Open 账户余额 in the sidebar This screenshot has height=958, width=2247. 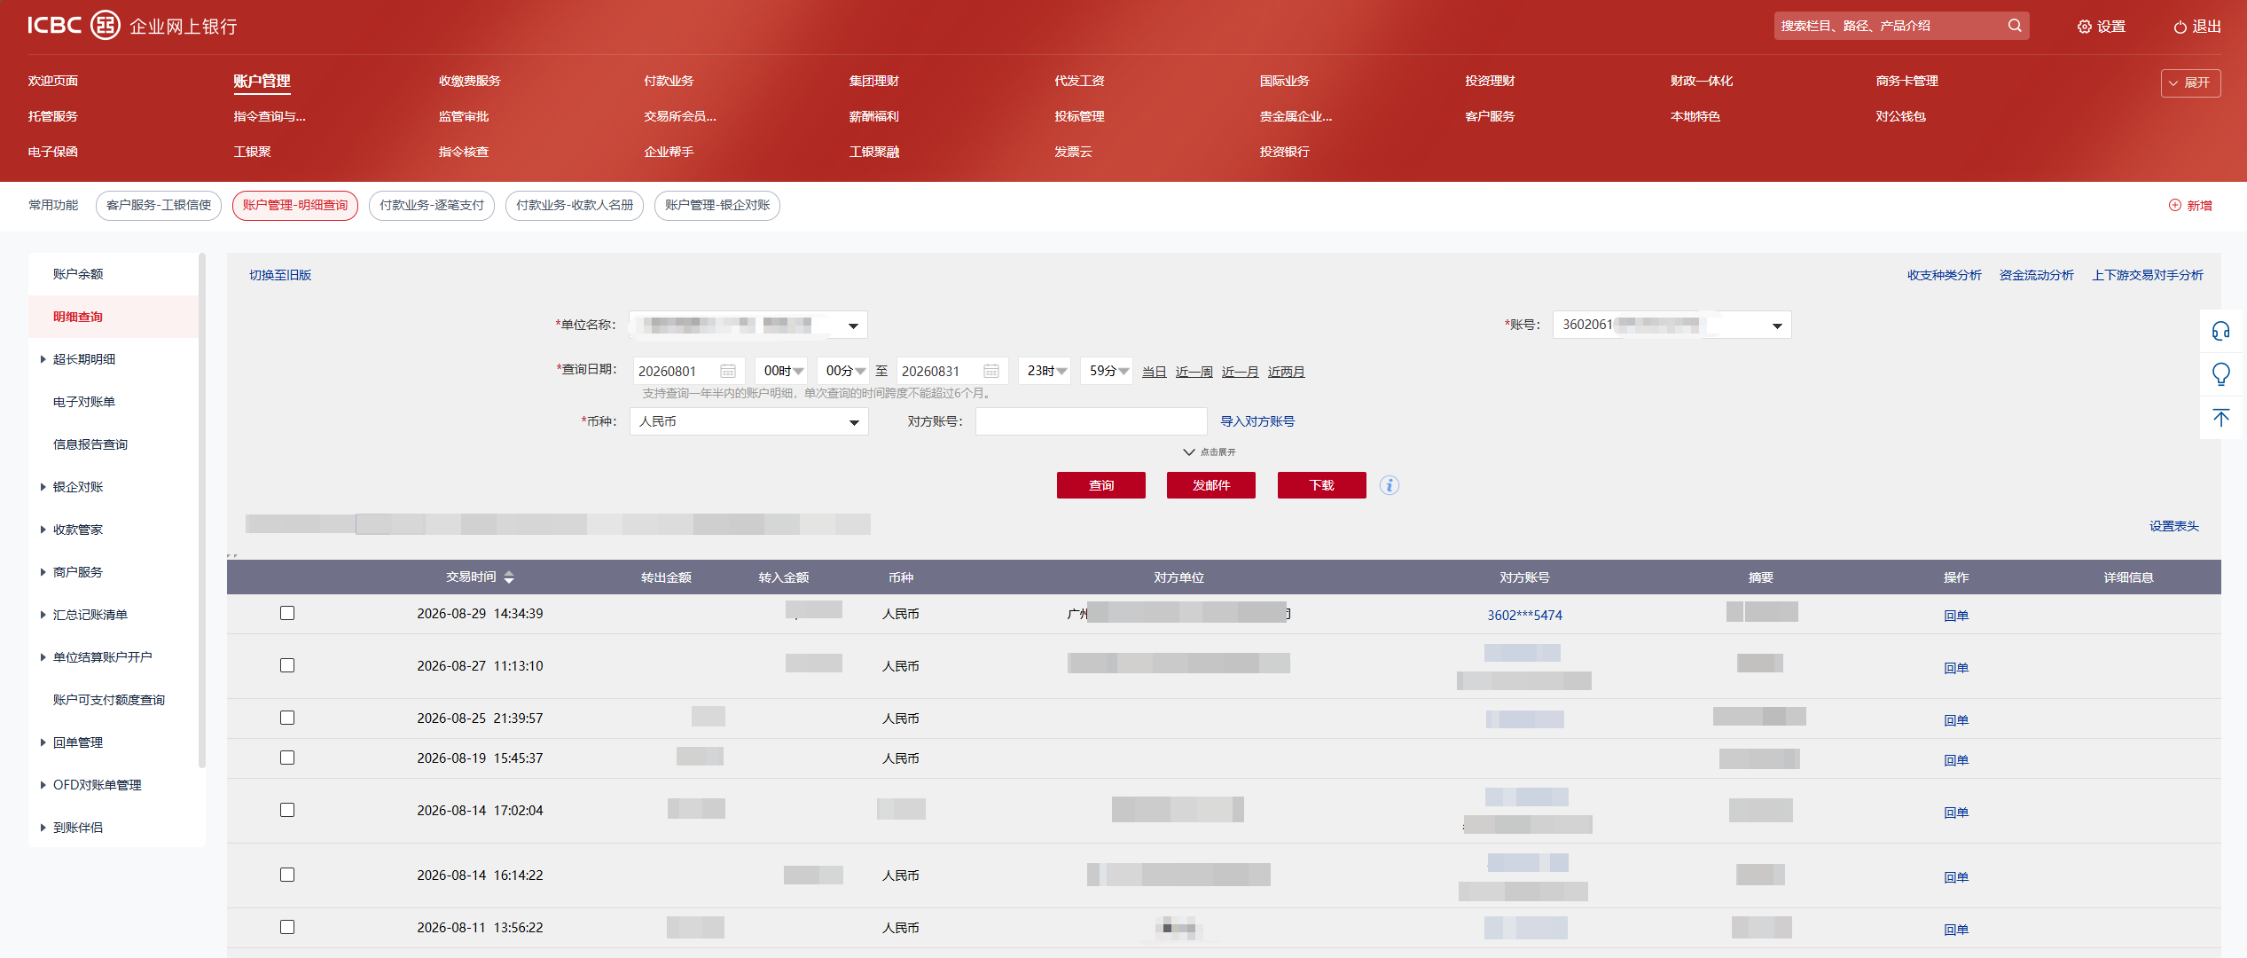point(78,274)
